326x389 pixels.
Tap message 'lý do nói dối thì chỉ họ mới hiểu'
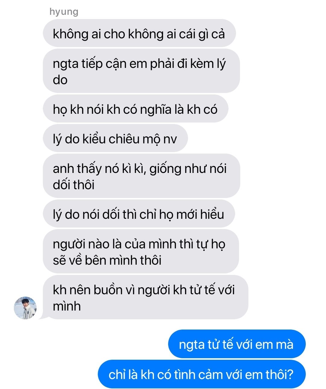[x=139, y=214]
